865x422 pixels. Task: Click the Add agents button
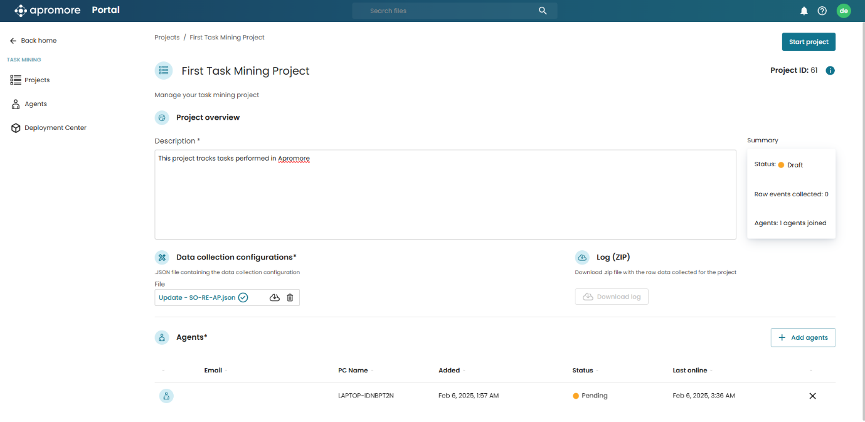tap(803, 337)
